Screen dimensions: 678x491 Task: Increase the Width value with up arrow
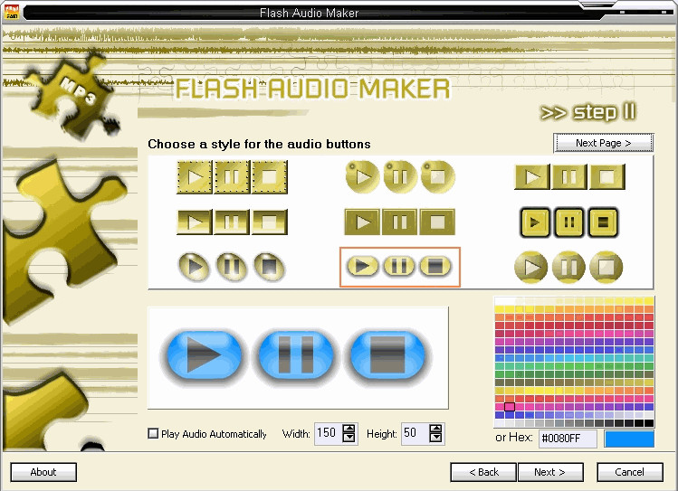(x=349, y=429)
